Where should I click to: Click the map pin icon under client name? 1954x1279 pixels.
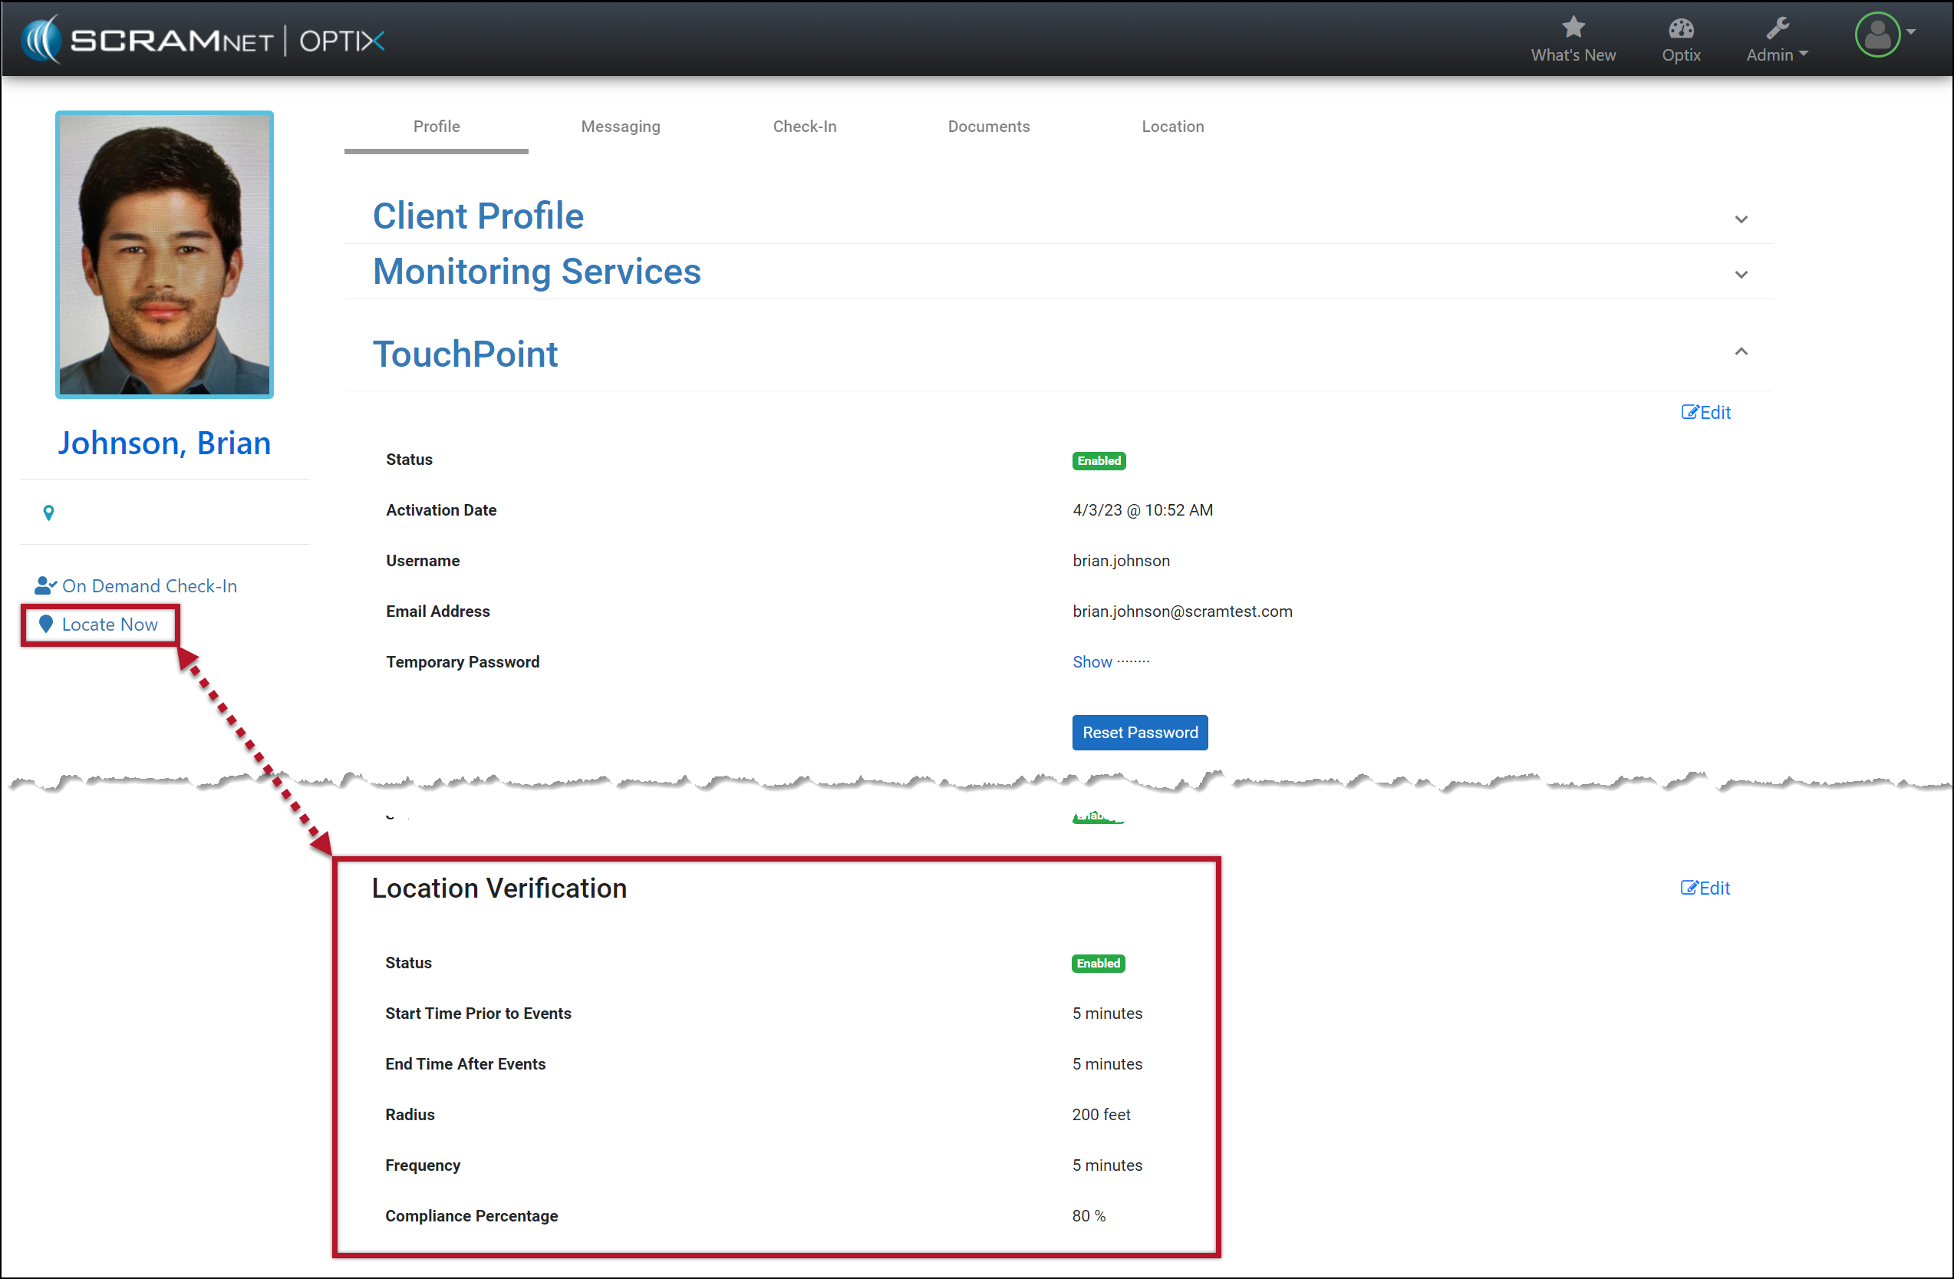pyautogui.click(x=48, y=513)
